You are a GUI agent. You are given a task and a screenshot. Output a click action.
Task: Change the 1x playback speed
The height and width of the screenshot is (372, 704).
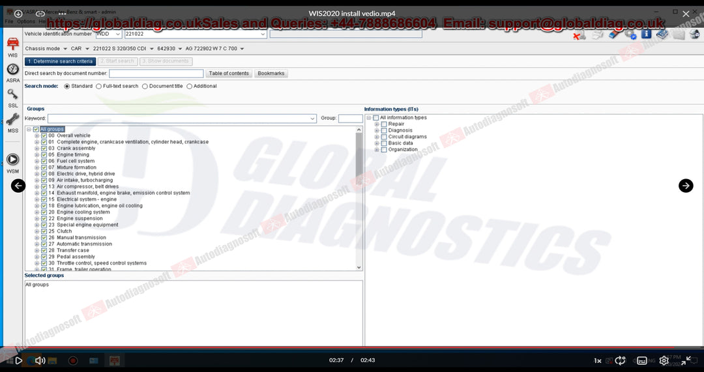pos(598,360)
